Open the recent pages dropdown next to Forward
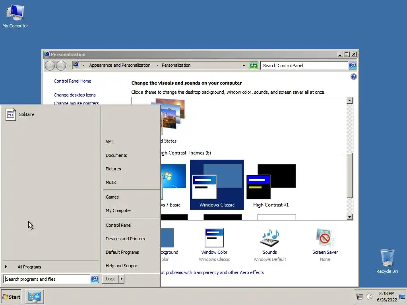 (69, 66)
